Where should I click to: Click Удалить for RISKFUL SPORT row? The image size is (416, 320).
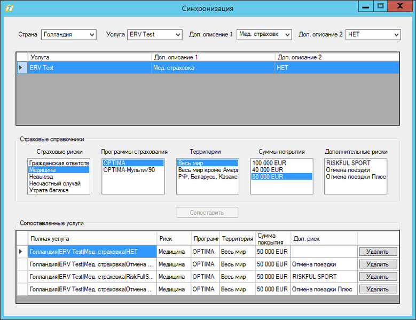pyautogui.click(x=378, y=277)
